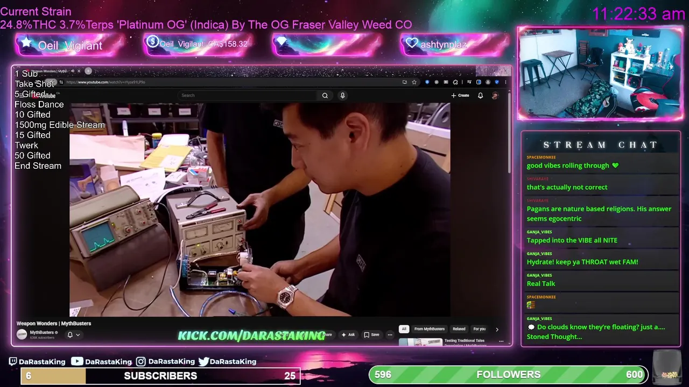Select the For you chip
Image resolution: width=689 pixels, height=387 pixels.
coord(480,329)
